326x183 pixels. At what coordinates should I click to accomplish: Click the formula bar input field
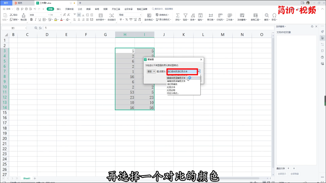pos(136,28)
